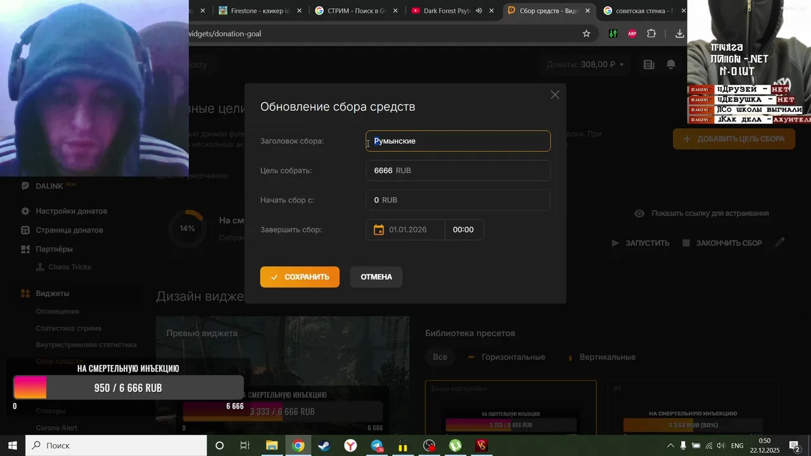The height and width of the screenshot is (456, 811).
Task: Open Chrome downloads icon
Action: (x=679, y=34)
